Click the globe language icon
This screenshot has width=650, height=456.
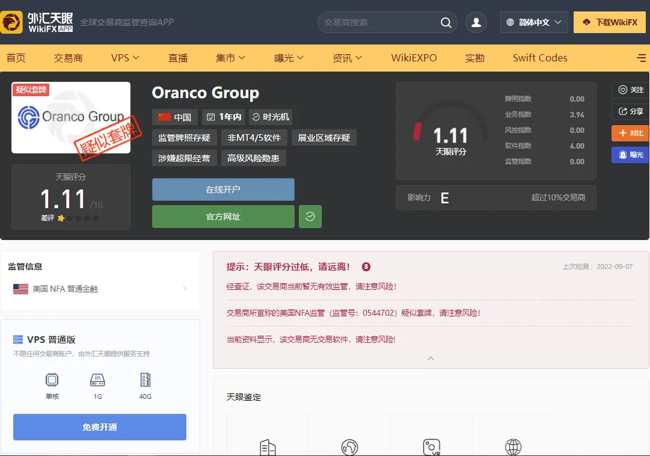click(x=510, y=22)
